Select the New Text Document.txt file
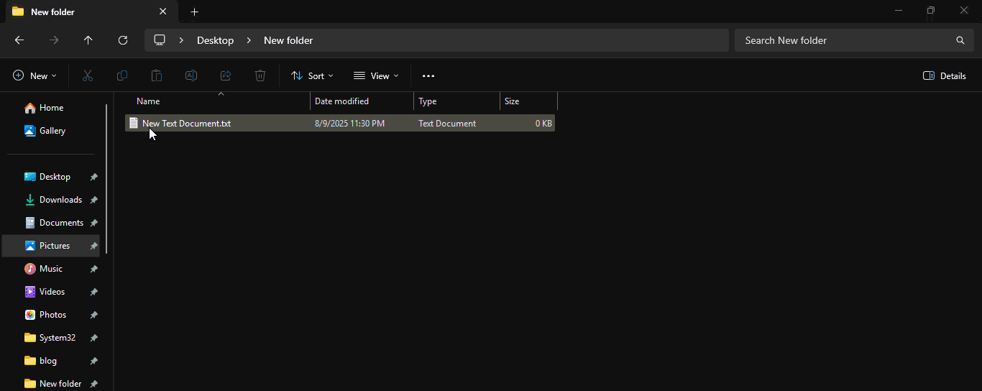The width and height of the screenshot is (982, 391). [x=340, y=124]
